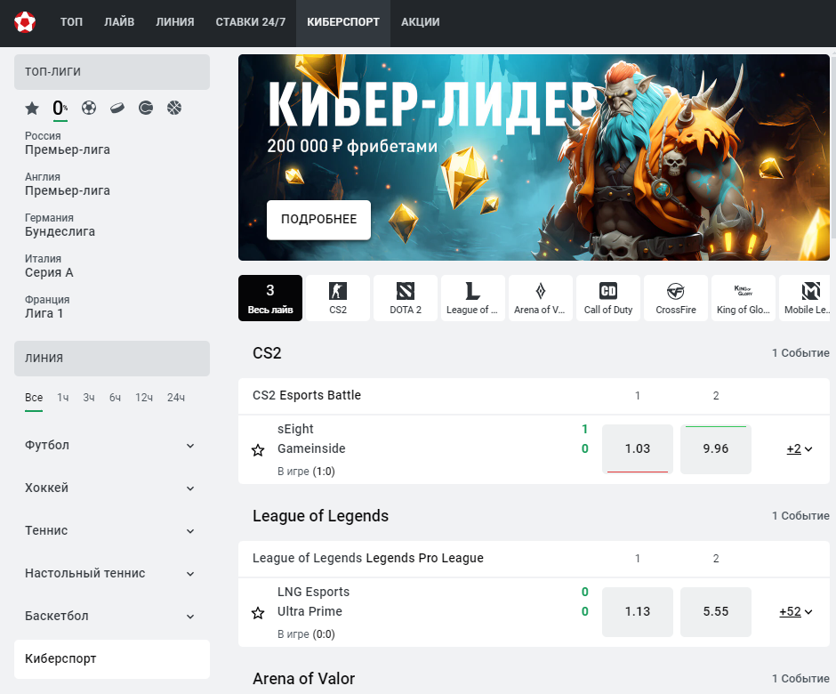Open Россия Премьер-лига league
The height and width of the screenshot is (694, 836).
click(x=68, y=143)
